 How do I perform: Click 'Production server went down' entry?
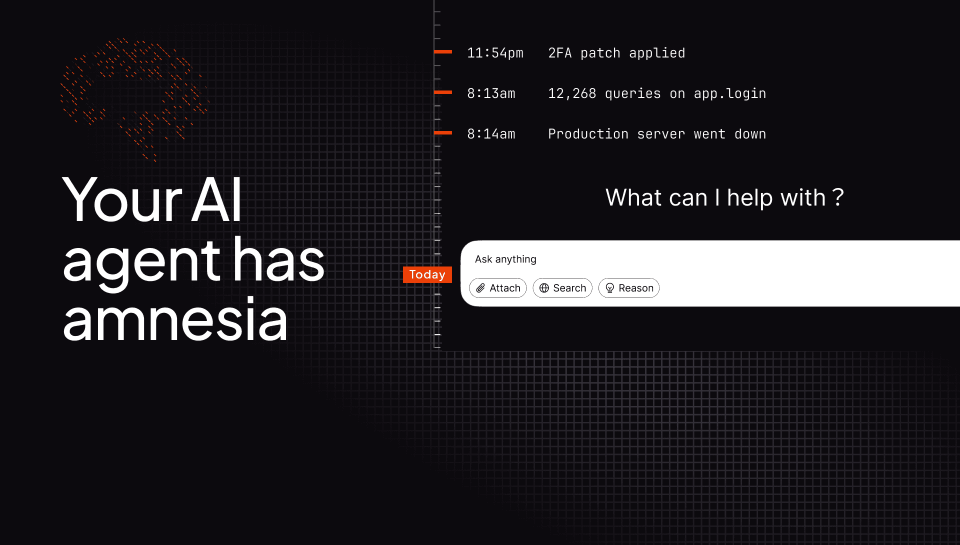(657, 134)
